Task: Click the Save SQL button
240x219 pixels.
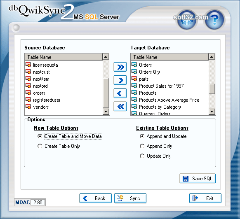Action: click(x=198, y=178)
